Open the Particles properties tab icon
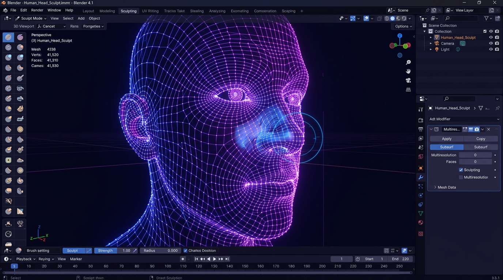This screenshot has height=280, width=503. [x=421, y=186]
